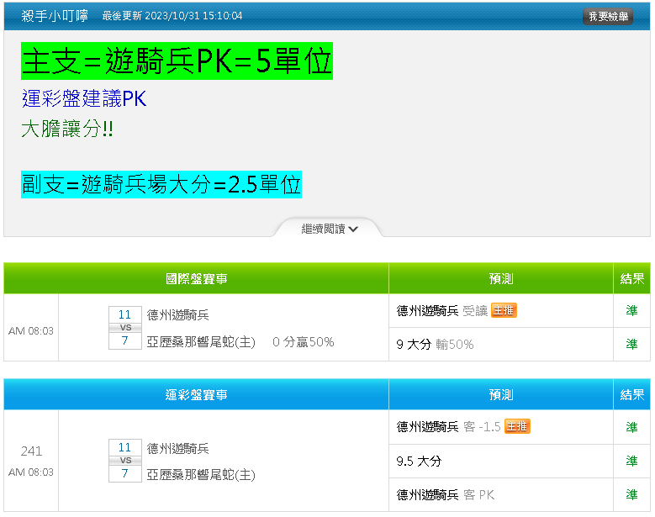The width and height of the screenshot is (655, 517).
Task: Click the 主推 badge beside 客 -1.5
Action: coord(517,426)
